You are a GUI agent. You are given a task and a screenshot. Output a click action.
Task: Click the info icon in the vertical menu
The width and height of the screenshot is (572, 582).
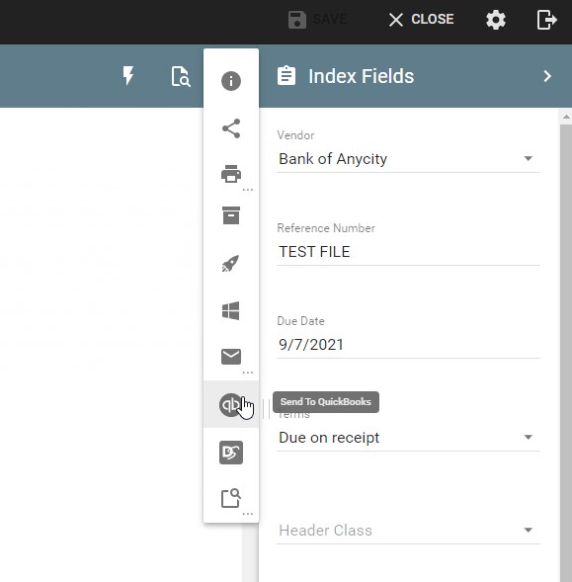(x=231, y=81)
